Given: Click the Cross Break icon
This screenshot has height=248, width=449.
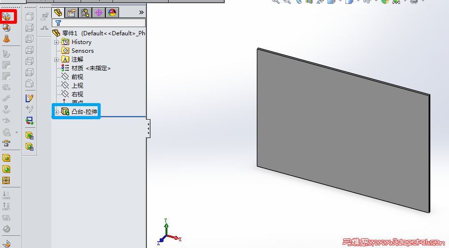Looking at the screenshot, I should tap(6, 121).
